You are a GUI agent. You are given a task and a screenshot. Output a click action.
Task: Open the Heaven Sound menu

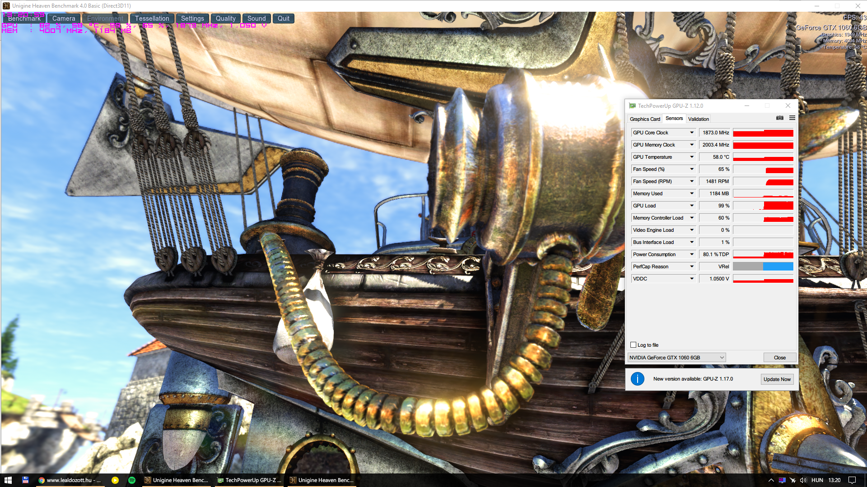pyautogui.click(x=256, y=18)
